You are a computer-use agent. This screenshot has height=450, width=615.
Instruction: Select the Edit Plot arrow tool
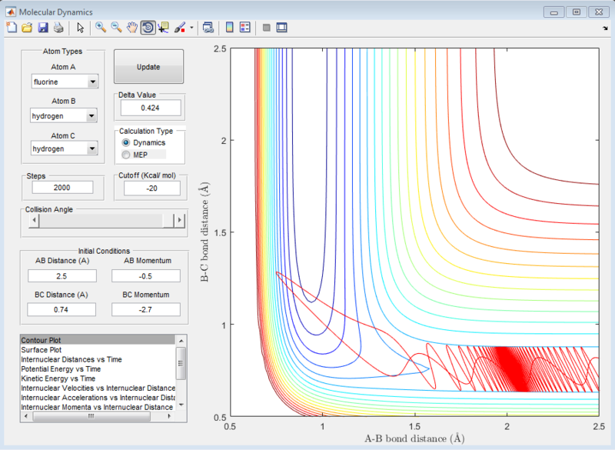81,28
